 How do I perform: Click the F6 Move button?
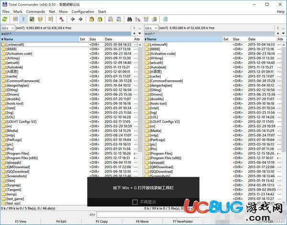click(142, 222)
